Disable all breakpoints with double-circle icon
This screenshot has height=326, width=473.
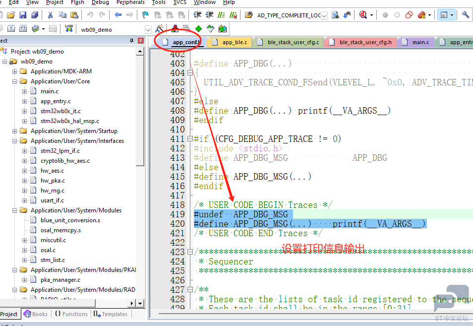click(x=409, y=15)
